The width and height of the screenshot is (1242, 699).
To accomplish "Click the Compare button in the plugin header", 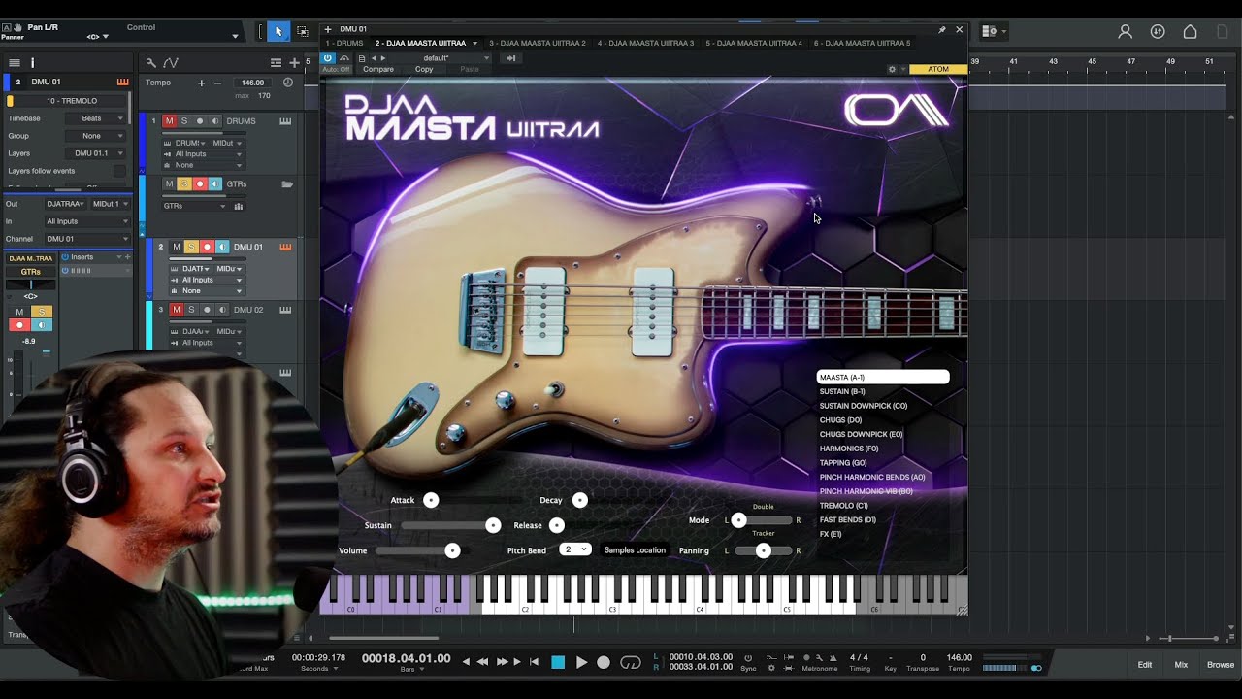I will click(x=378, y=70).
